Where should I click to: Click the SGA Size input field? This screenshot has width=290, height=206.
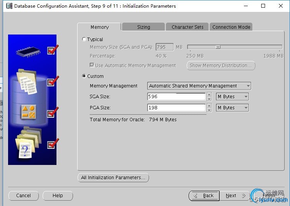click(x=176, y=96)
